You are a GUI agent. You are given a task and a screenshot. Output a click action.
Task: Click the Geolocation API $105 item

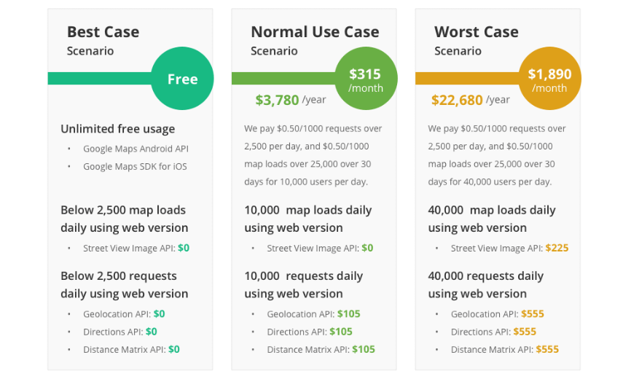313,314
